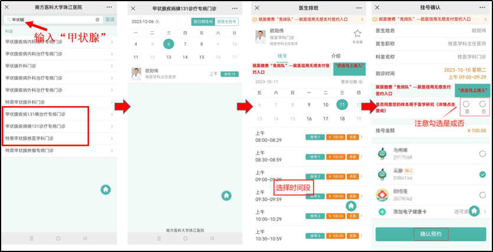Open more options on 医生排班 screen

click(359, 8)
